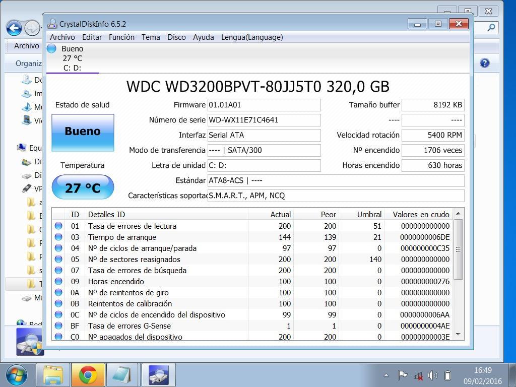Viewport: 516px width, 387px height.
Task: Click the Actual column header
Action: (271, 215)
